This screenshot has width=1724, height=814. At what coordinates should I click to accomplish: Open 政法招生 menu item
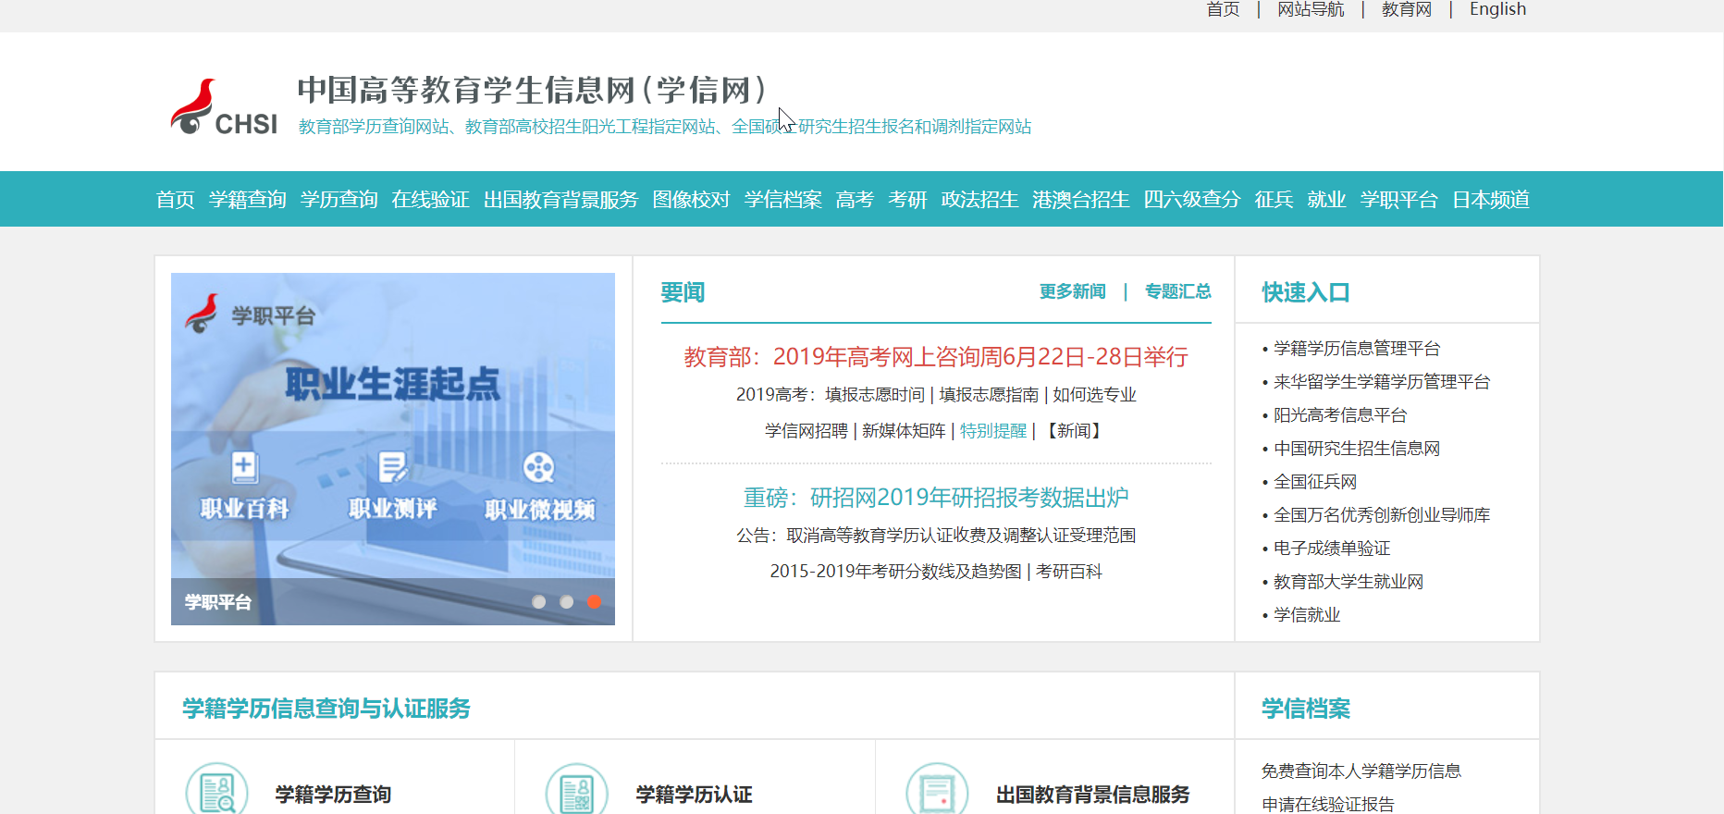[979, 200]
